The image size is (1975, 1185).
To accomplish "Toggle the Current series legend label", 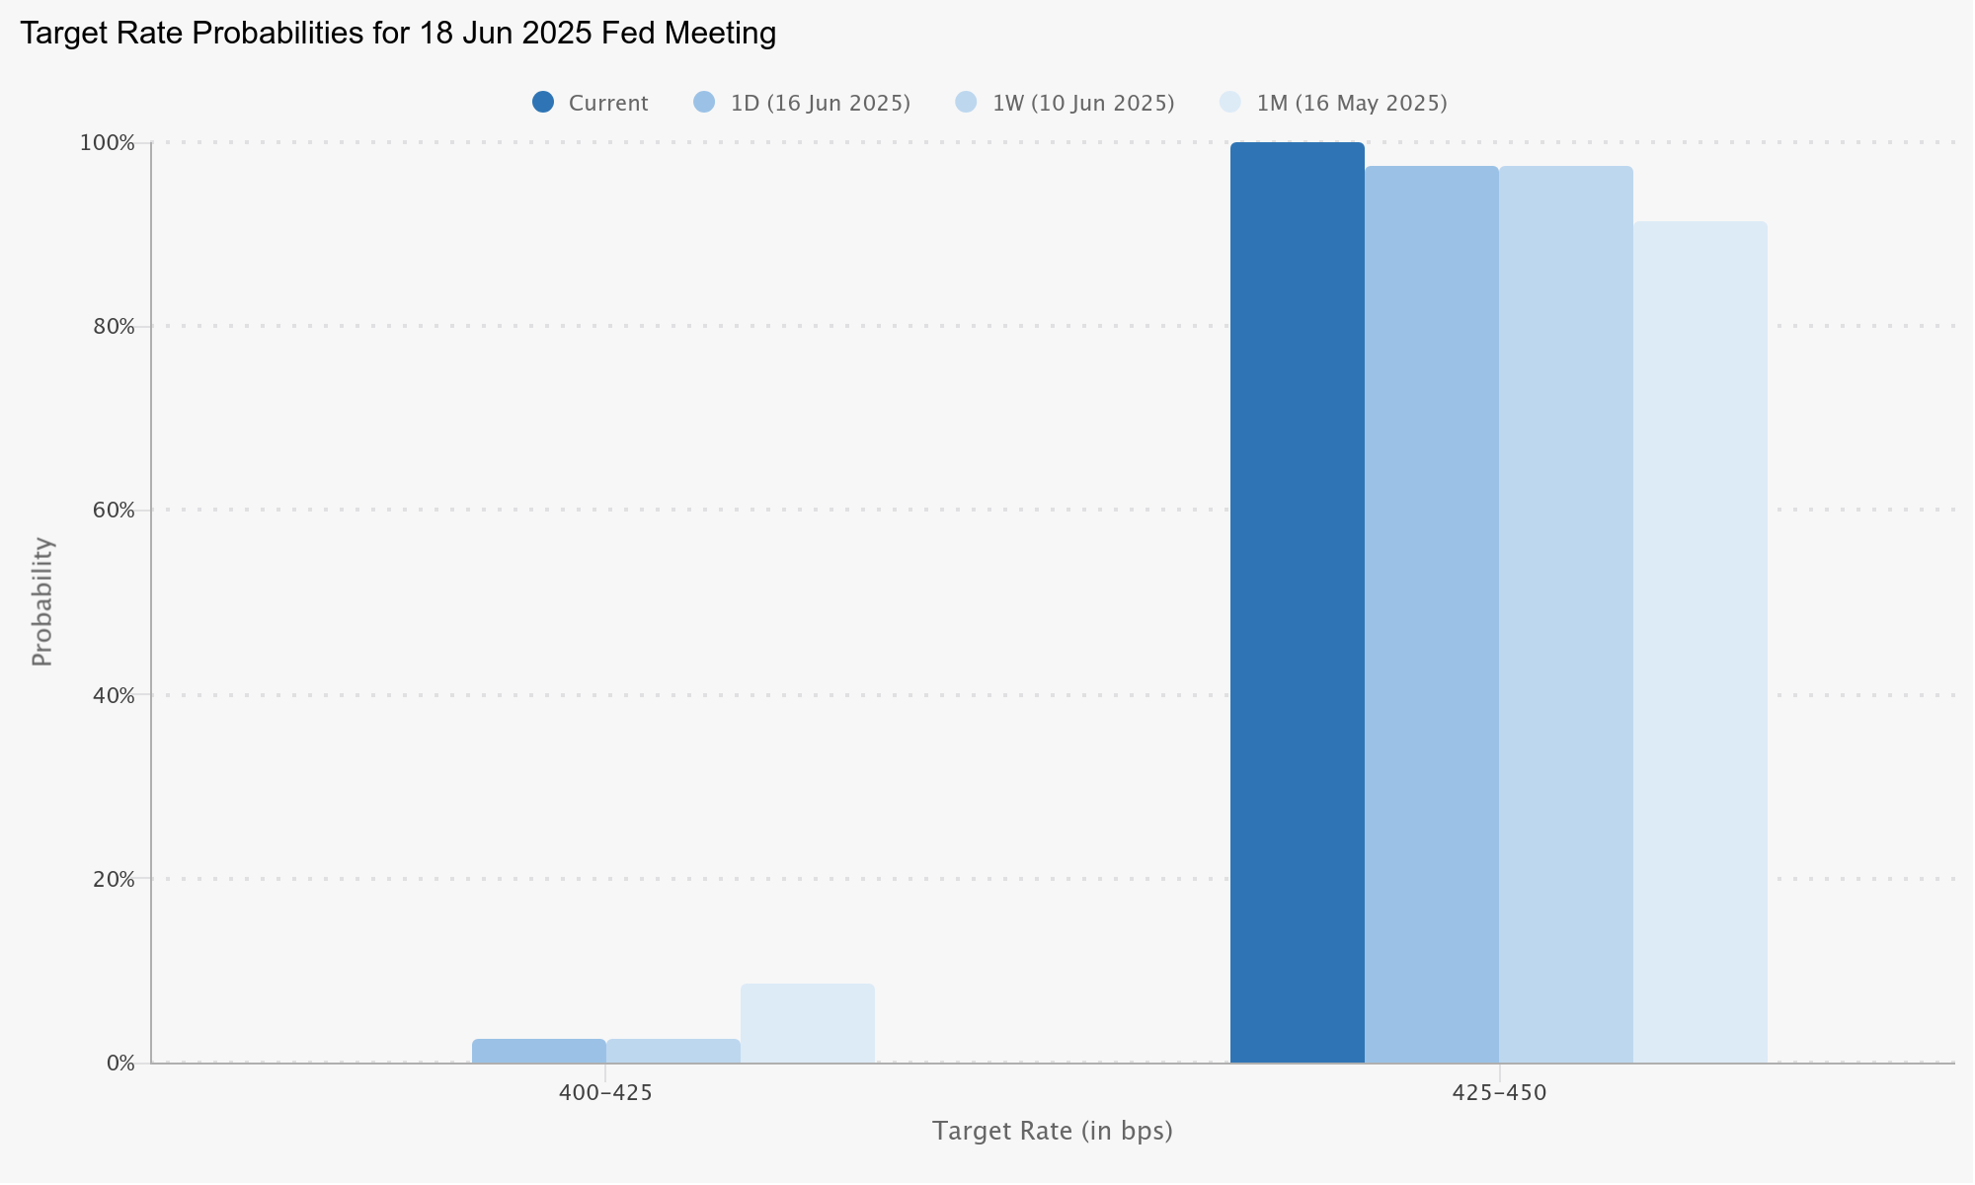I will point(608,103).
